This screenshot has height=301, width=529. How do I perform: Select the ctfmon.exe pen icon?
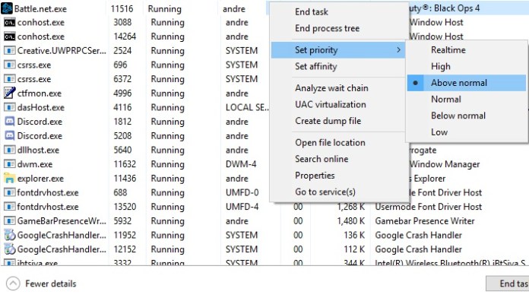tap(9, 93)
